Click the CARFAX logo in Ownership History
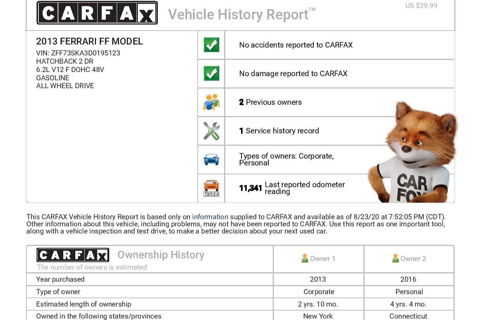This screenshot has height=320, width=481. (x=73, y=255)
